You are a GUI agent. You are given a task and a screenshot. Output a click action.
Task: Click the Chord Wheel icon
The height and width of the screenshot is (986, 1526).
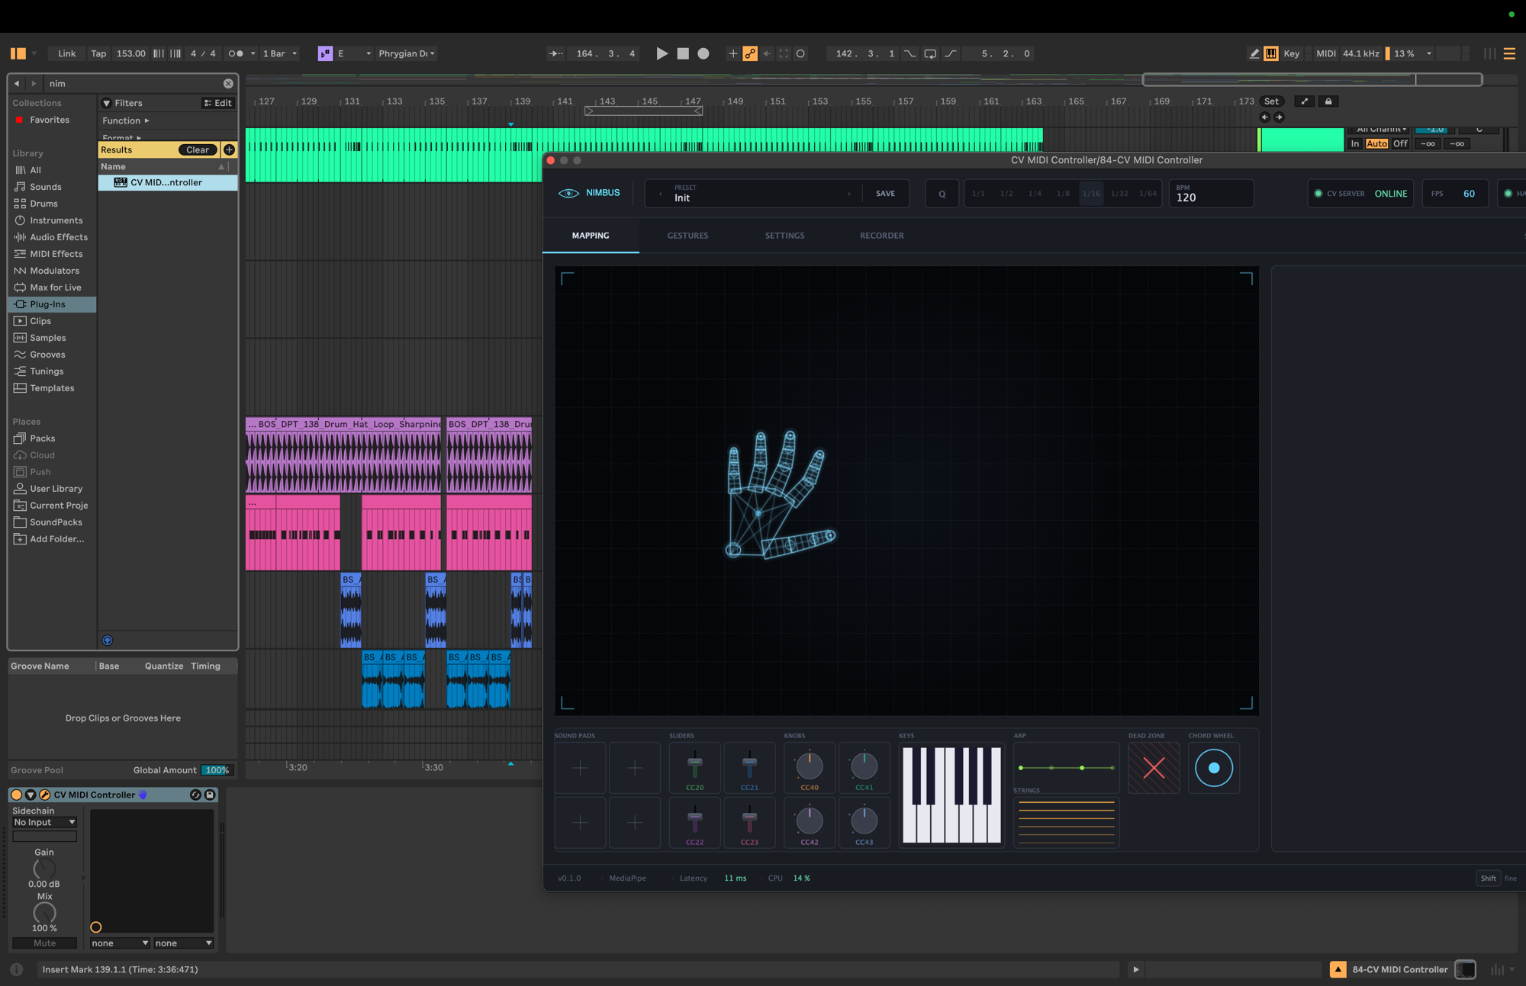(1213, 768)
